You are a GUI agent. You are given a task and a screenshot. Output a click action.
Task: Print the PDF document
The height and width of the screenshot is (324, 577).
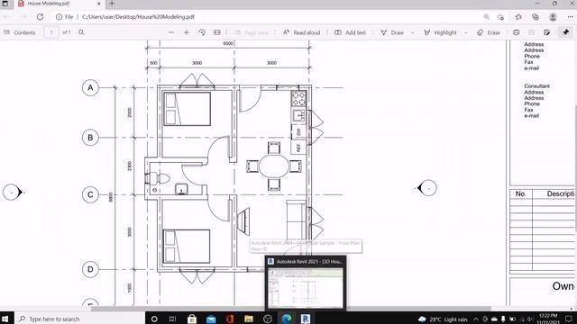[517, 32]
